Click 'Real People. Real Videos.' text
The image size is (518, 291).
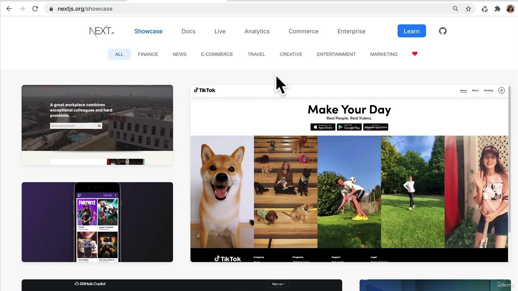[349, 118]
